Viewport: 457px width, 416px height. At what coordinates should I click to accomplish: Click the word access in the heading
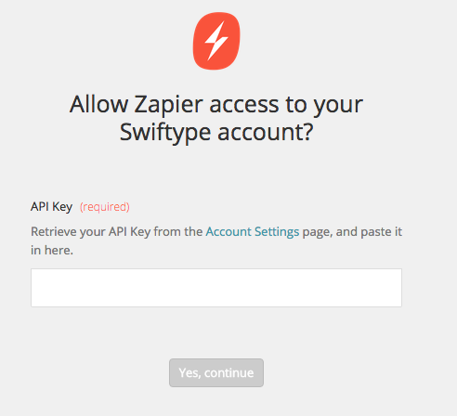[244, 105]
